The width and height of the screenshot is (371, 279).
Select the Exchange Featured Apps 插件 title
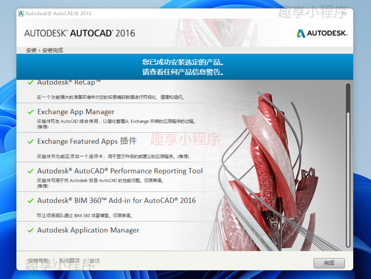87,141
